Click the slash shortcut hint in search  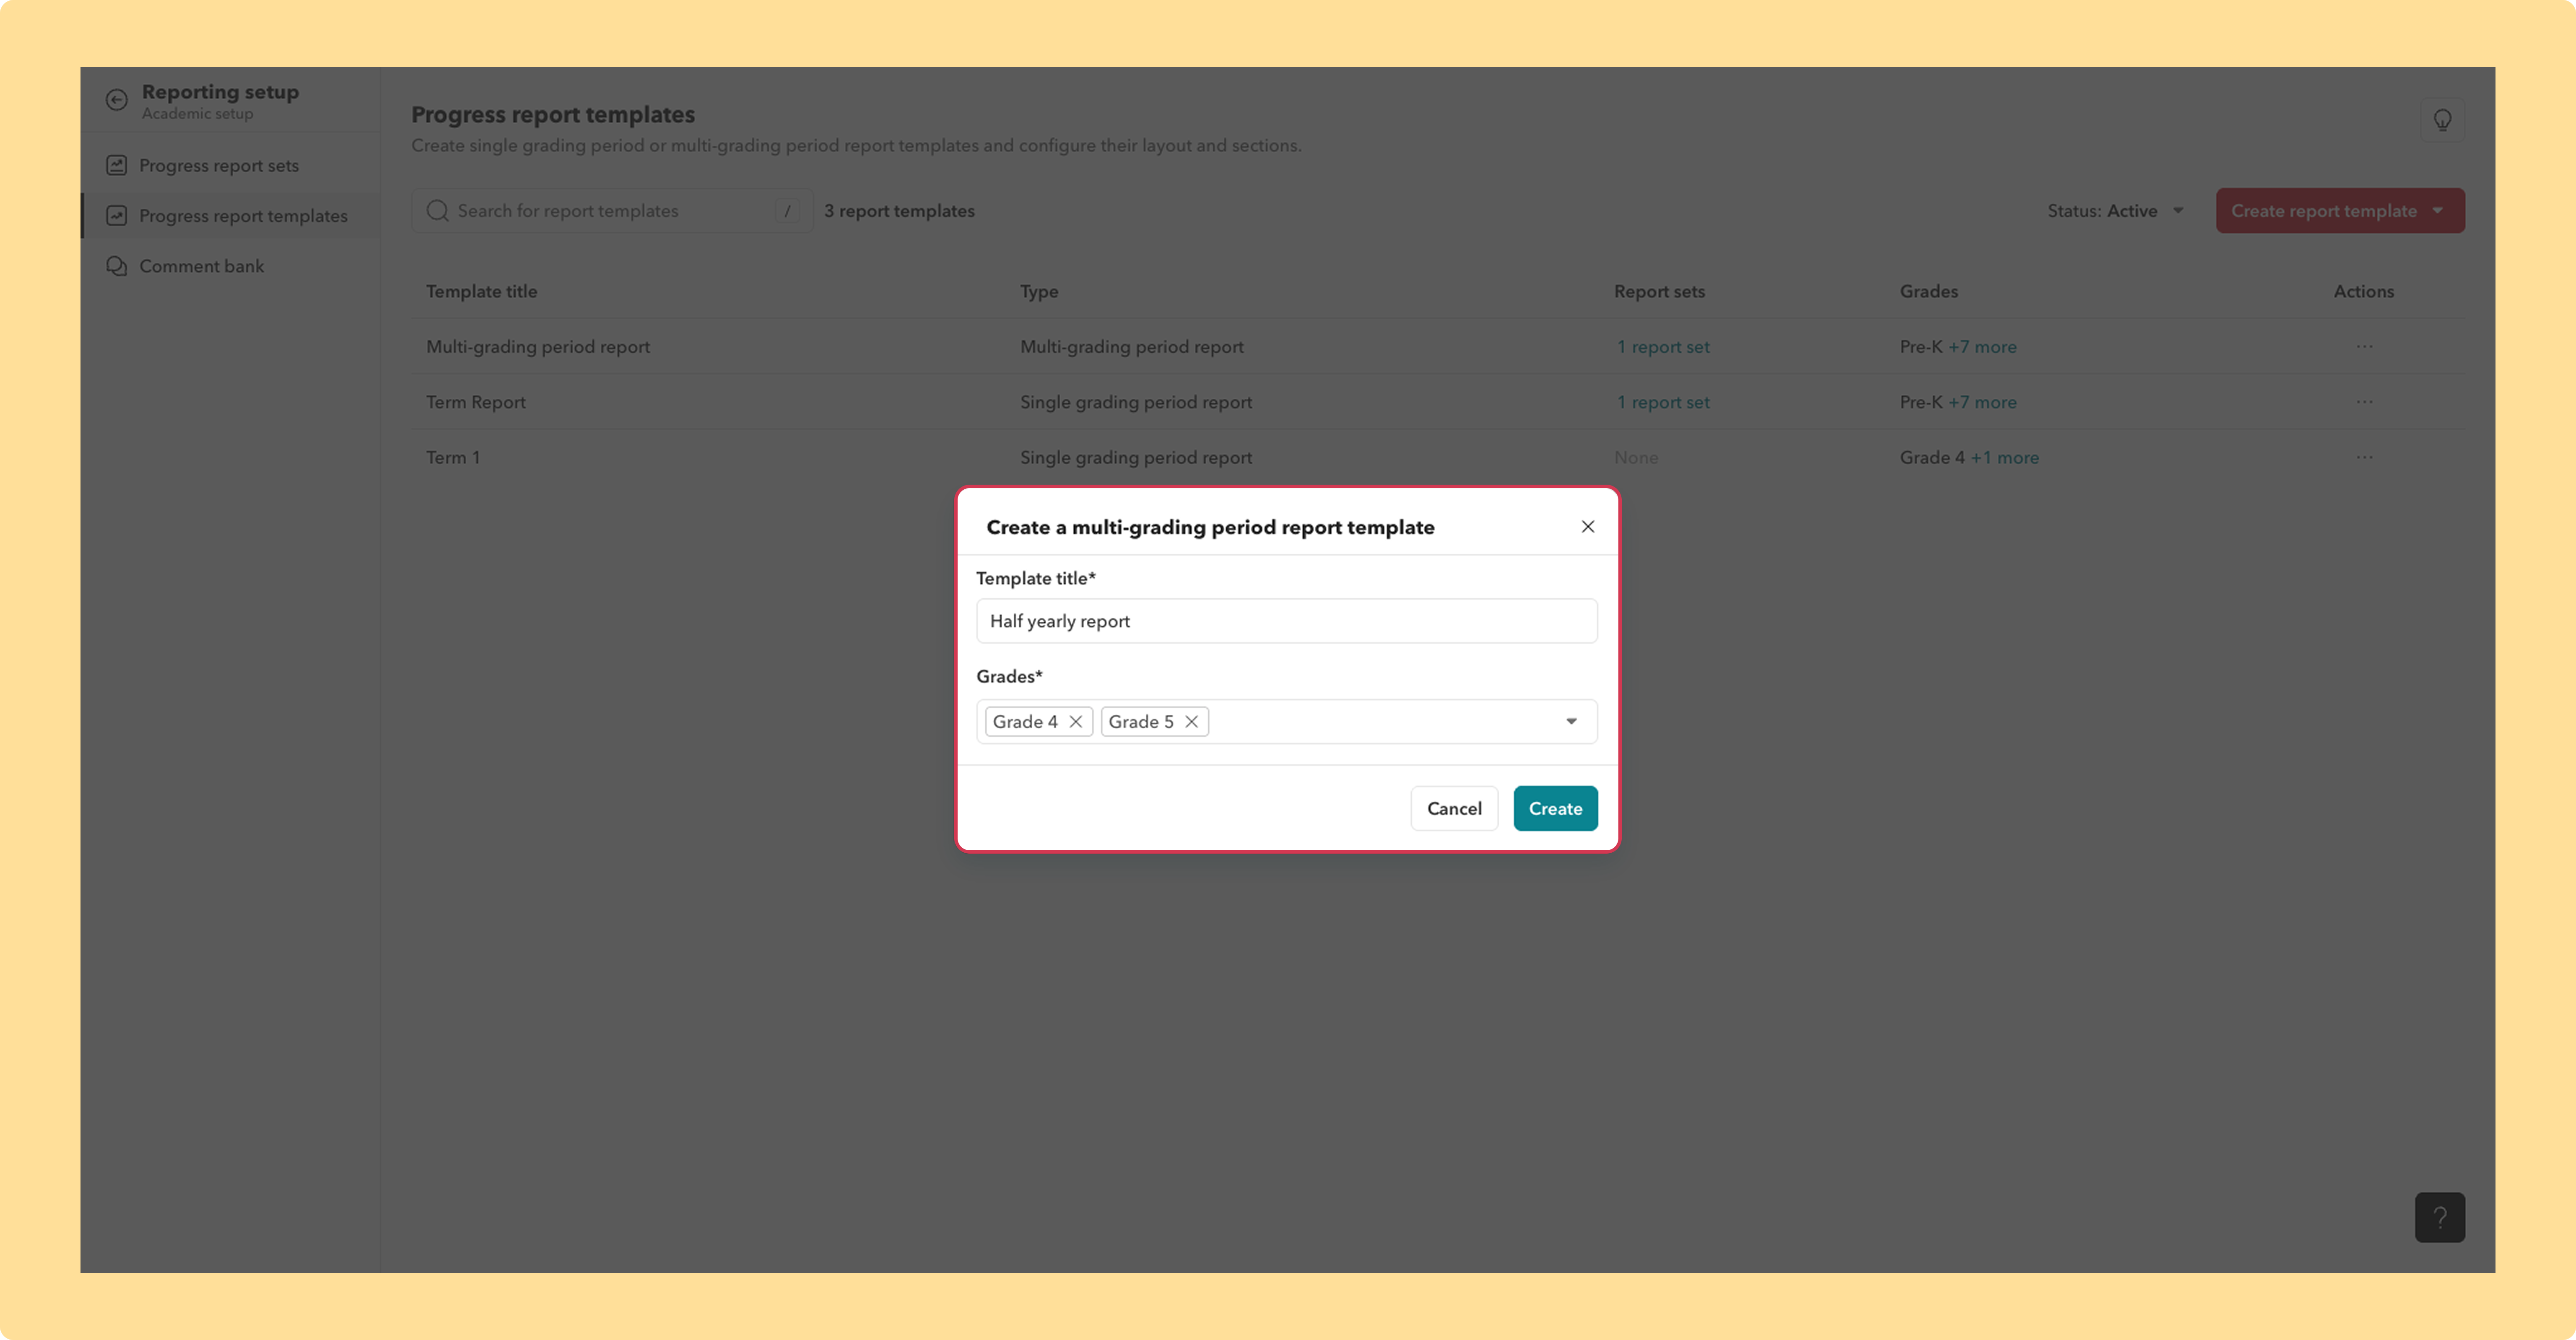tap(787, 211)
